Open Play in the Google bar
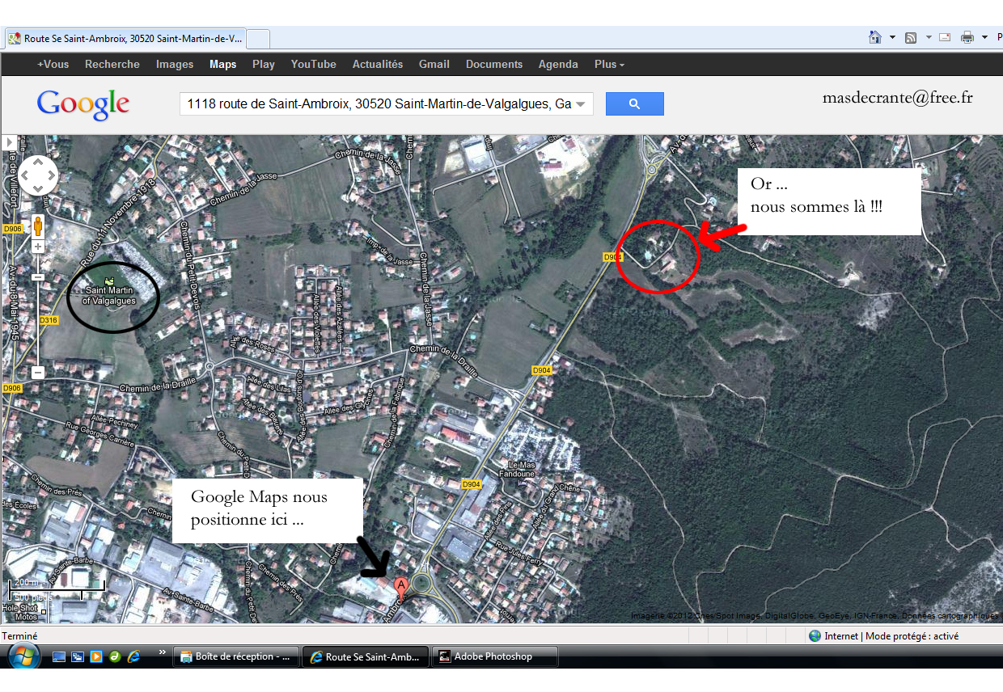1003x692 pixels. pyautogui.click(x=264, y=65)
